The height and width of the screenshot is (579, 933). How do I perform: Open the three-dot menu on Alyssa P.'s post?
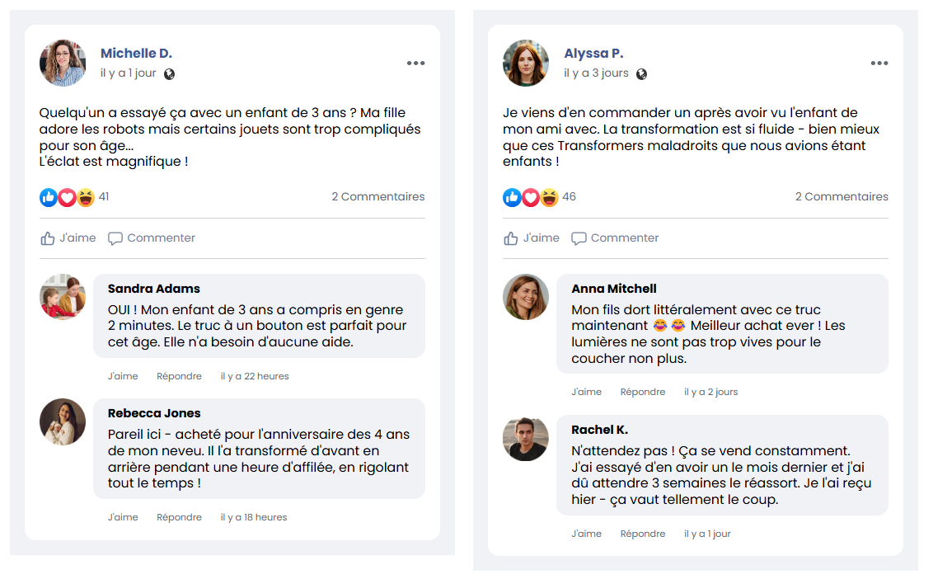pyautogui.click(x=879, y=64)
